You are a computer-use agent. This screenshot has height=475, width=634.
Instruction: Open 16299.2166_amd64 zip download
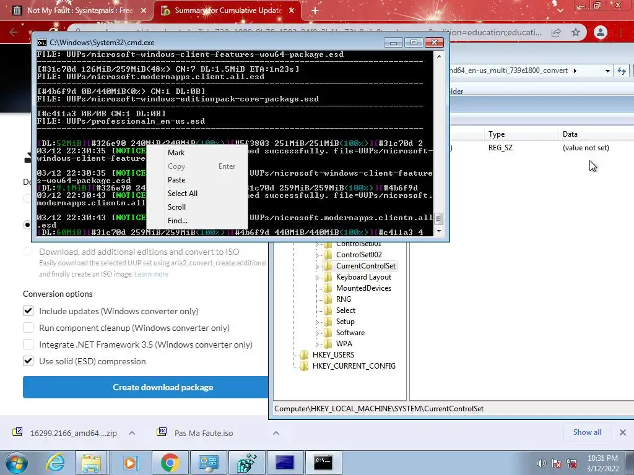coord(73,433)
